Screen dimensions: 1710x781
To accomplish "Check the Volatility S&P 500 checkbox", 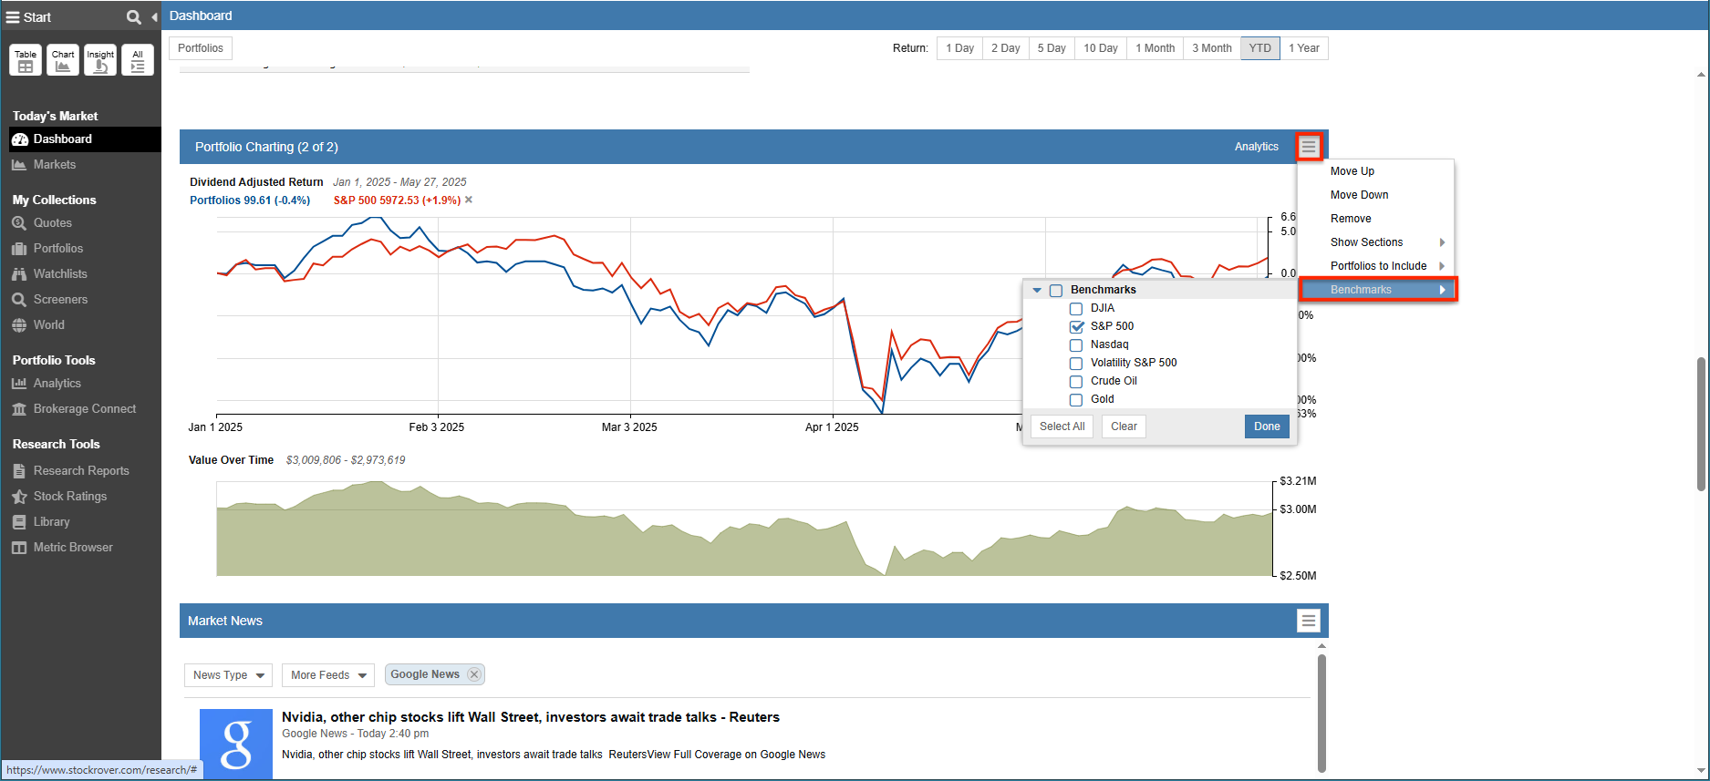I will click(1076, 364).
